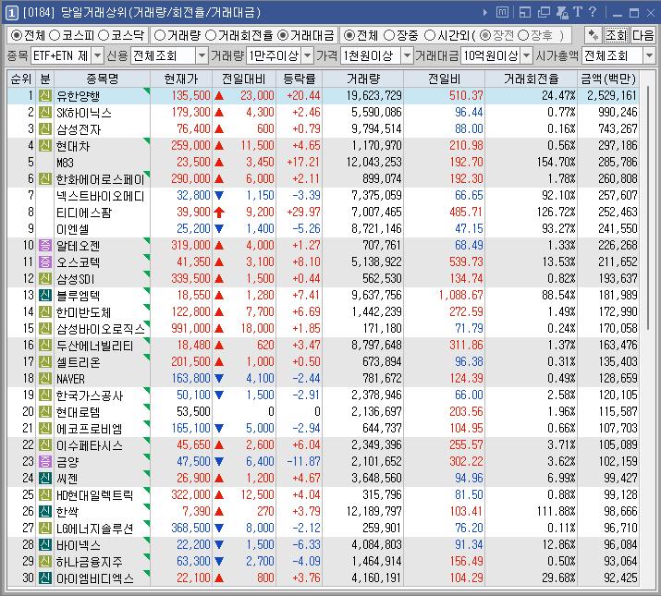Click 이엔셀 volume 8,721,146
This screenshot has width=661, height=596.
(x=376, y=228)
